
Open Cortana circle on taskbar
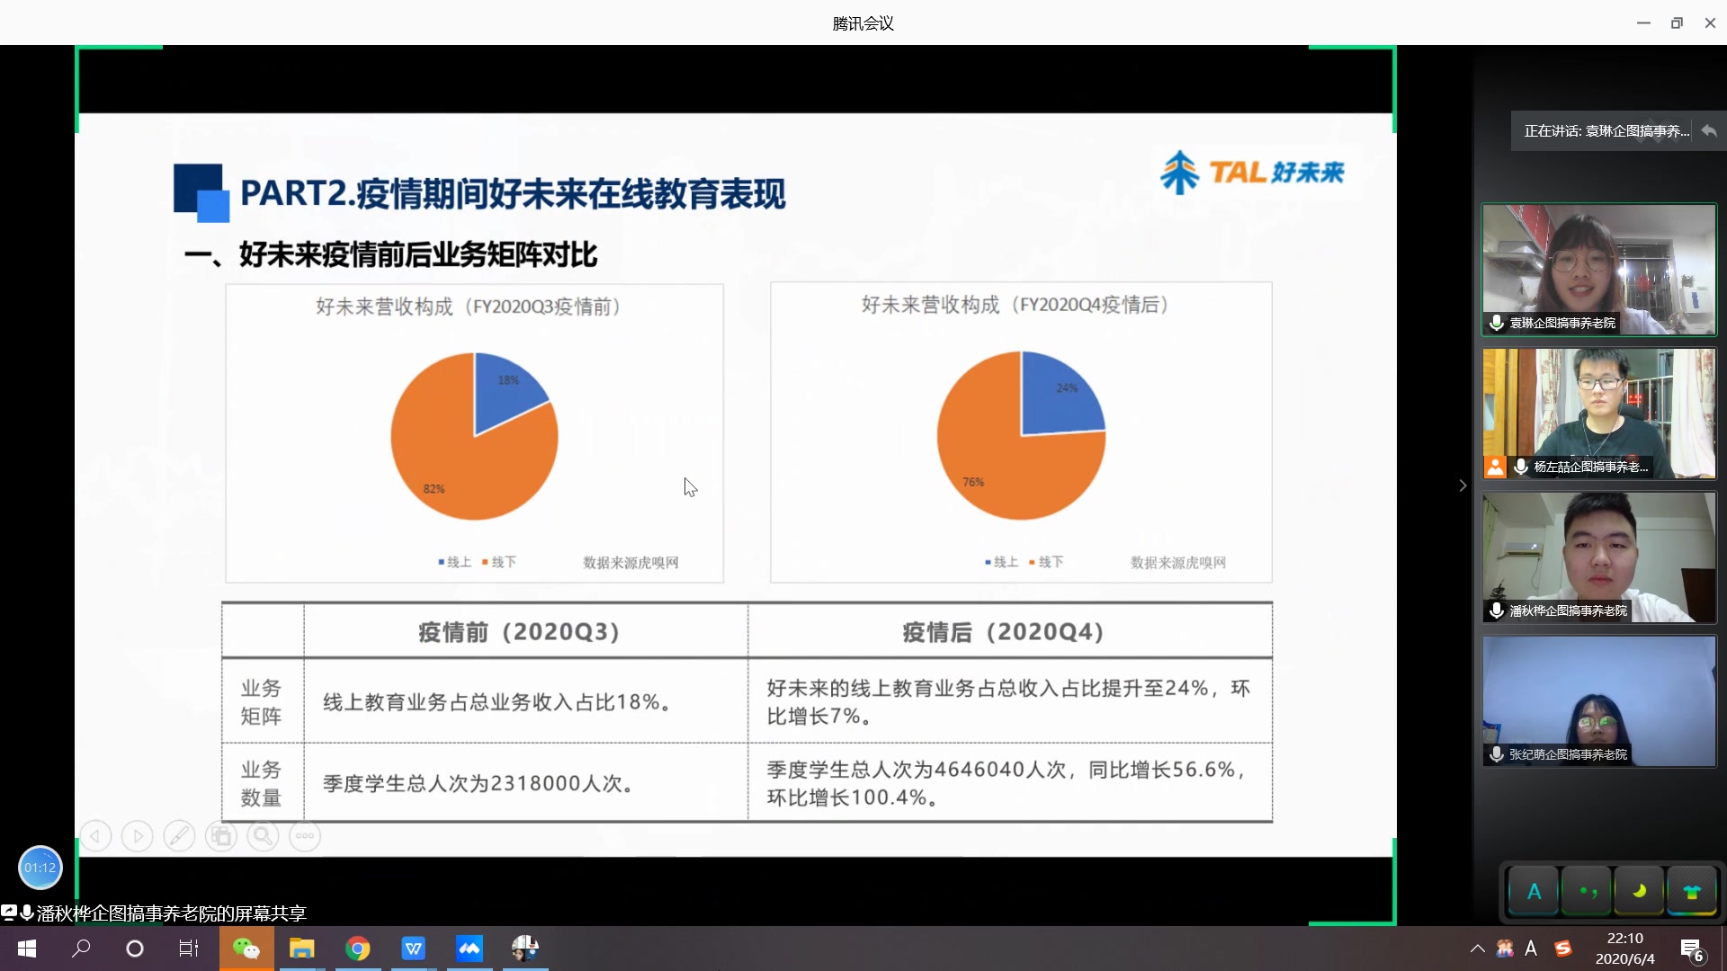click(135, 949)
